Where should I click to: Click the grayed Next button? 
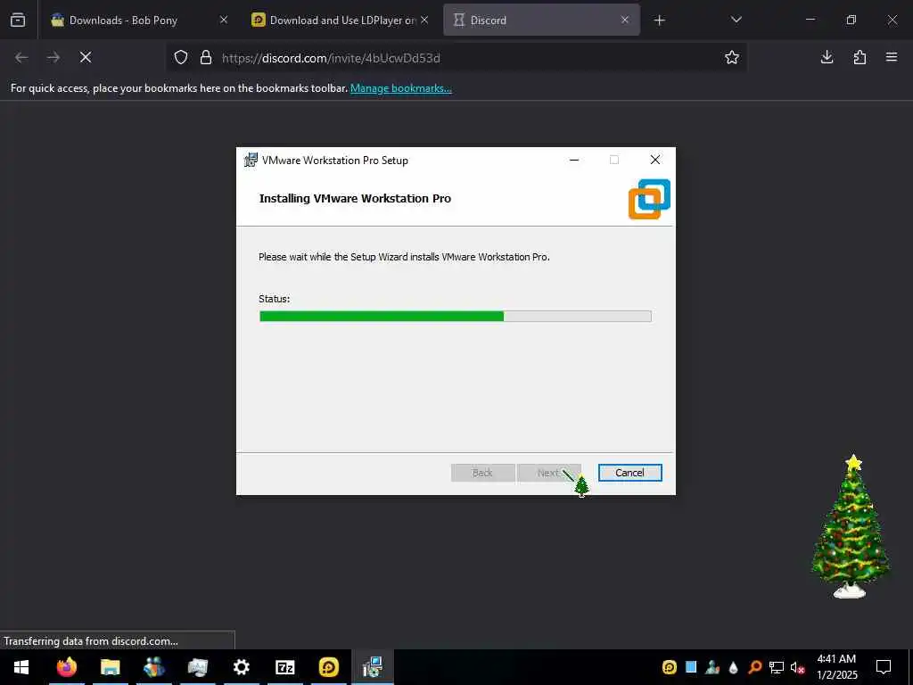coord(548,473)
